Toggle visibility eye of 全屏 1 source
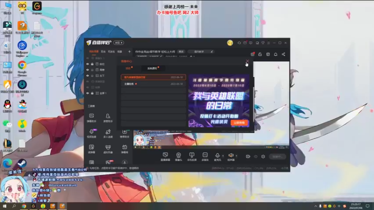 click(x=87, y=93)
